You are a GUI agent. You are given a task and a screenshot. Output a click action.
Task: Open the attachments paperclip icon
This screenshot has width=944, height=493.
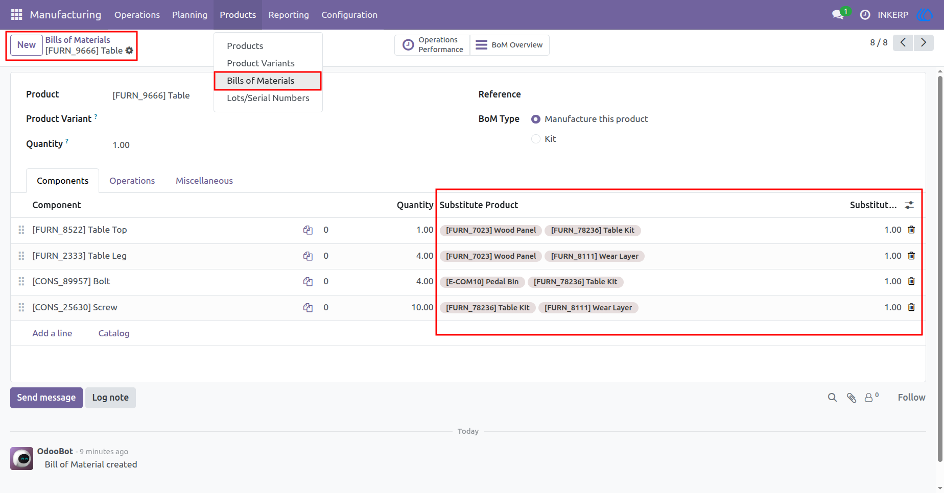click(x=851, y=398)
